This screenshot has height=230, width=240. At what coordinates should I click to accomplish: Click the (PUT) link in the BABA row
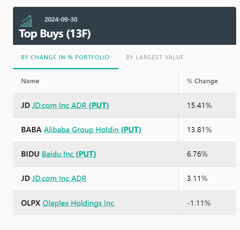tap(131, 130)
